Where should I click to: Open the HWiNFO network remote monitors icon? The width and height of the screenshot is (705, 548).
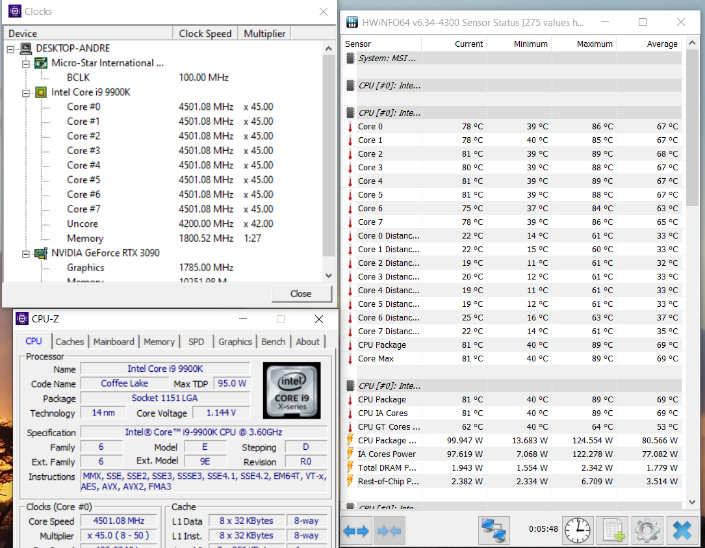(x=493, y=531)
